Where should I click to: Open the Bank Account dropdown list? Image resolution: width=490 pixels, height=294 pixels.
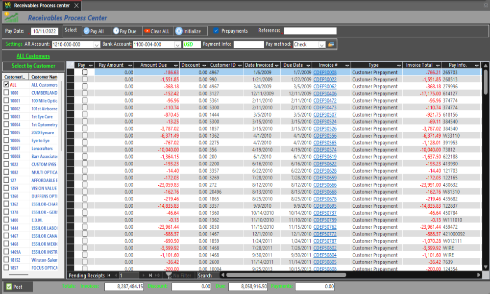pyautogui.click(x=177, y=45)
